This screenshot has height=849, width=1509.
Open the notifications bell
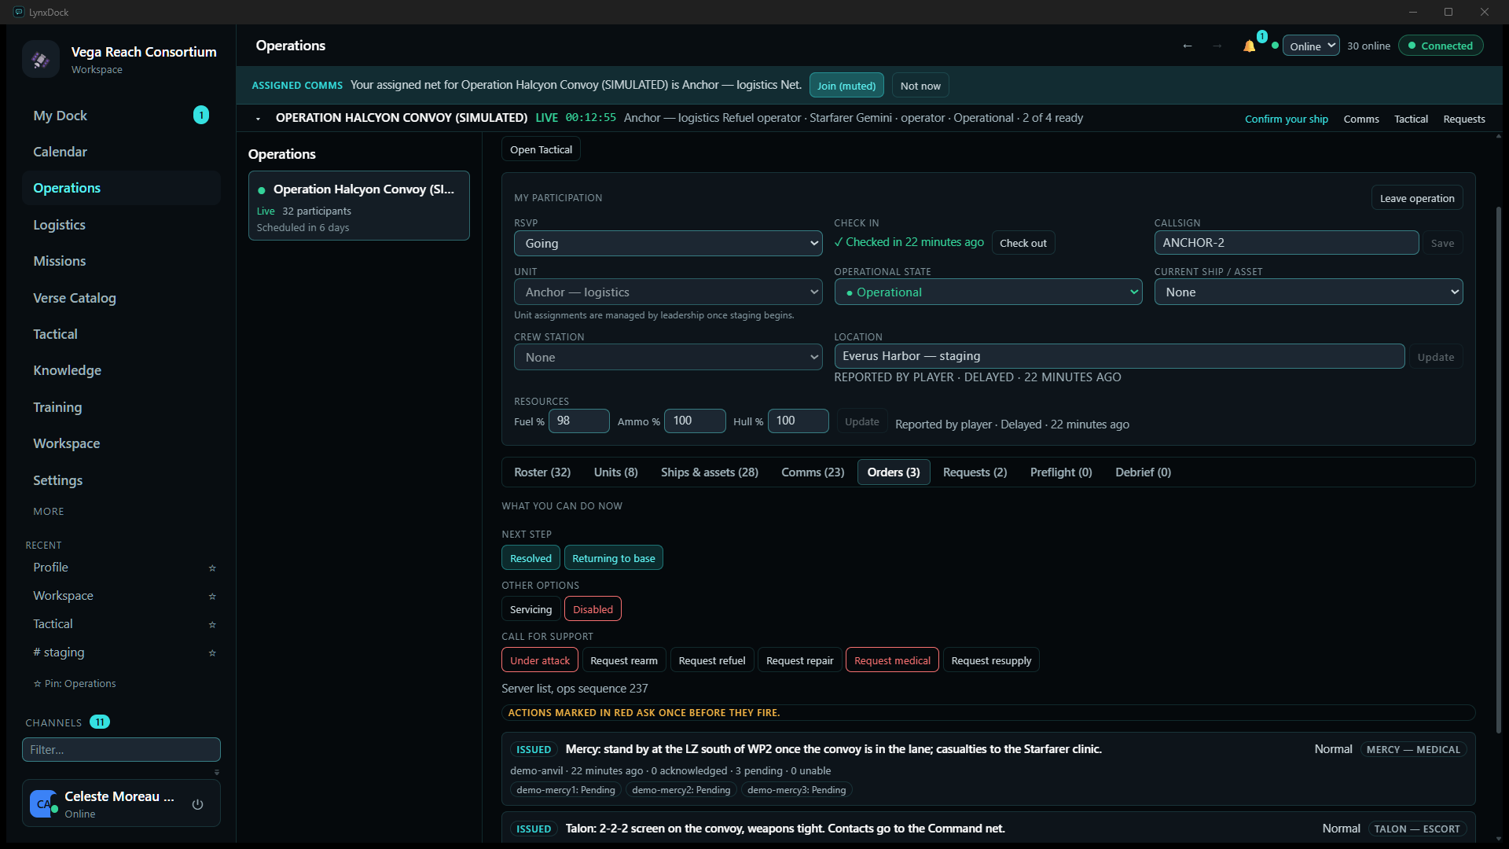1249,46
